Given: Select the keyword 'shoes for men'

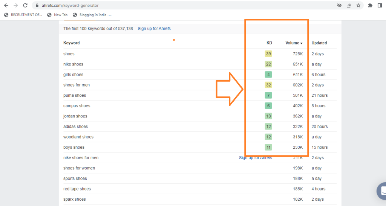Looking at the screenshot, I should click(76, 85).
